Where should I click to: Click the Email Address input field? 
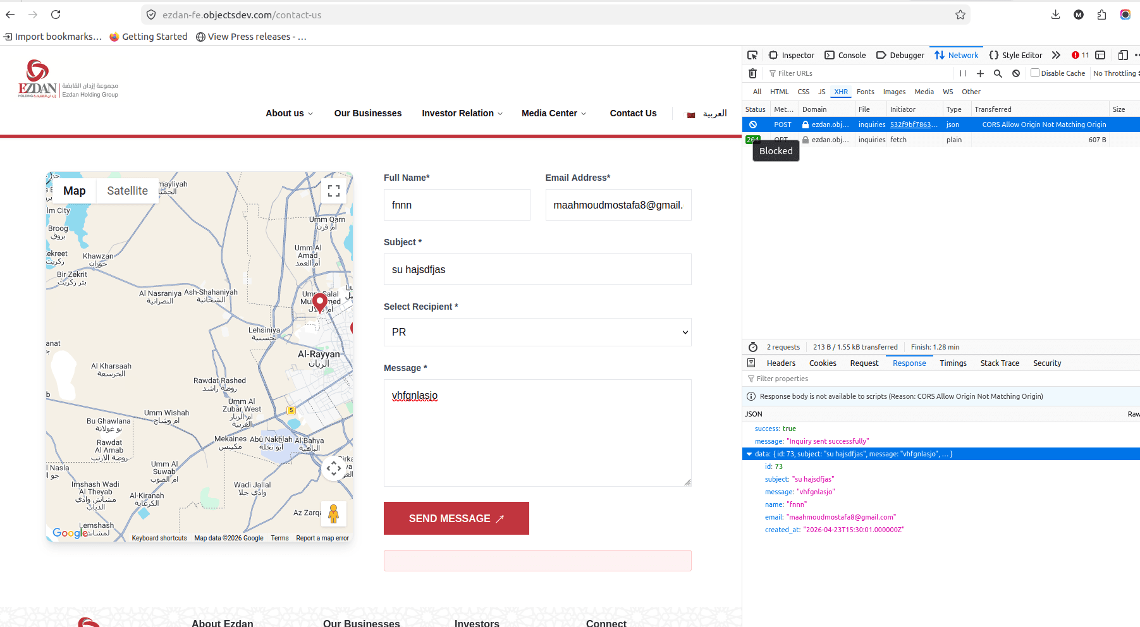618,205
